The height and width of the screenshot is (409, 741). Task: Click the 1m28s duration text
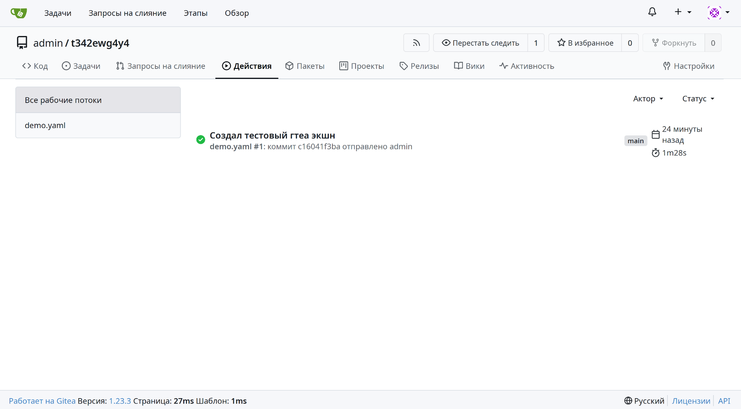tap(674, 153)
